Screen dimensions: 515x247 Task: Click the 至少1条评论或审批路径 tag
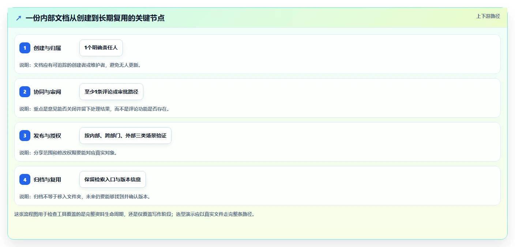[x=111, y=92]
